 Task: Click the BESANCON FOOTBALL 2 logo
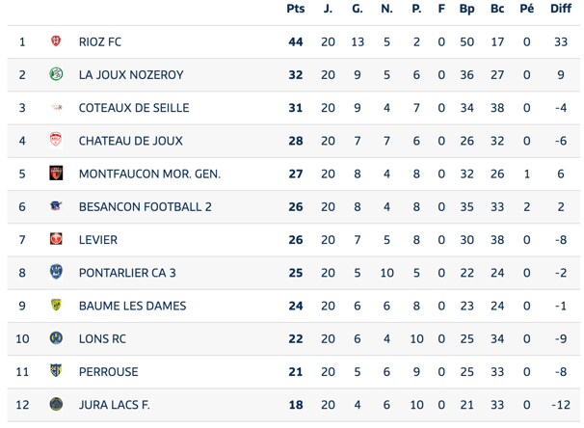click(x=56, y=205)
